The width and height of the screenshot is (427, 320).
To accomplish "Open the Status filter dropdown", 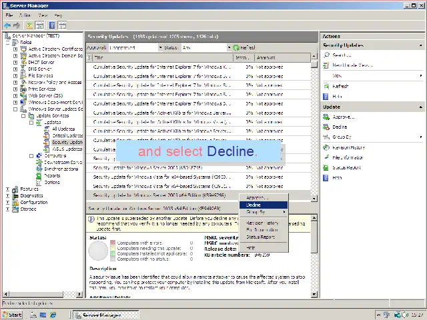I will pyautogui.click(x=229, y=47).
